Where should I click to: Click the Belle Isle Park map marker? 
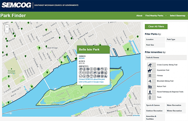[82, 87]
